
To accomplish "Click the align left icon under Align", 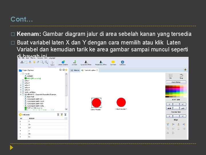I will [173, 124].
